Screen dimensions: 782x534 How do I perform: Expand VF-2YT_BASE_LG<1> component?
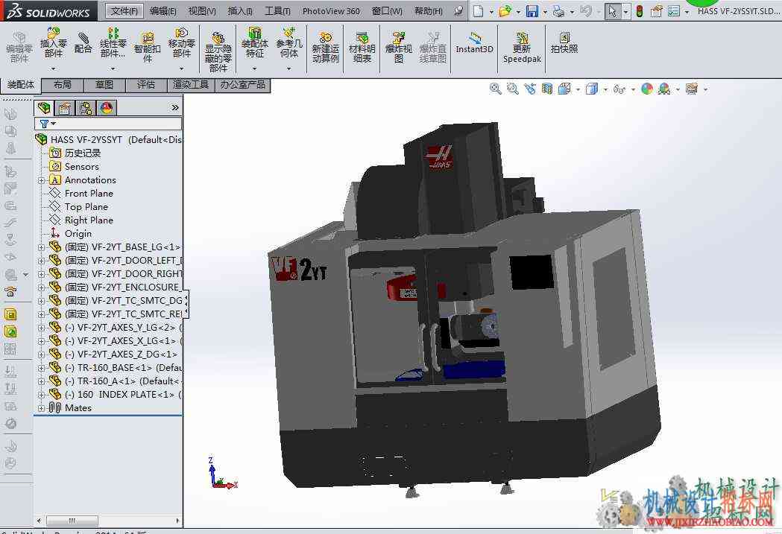tap(42, 247)
